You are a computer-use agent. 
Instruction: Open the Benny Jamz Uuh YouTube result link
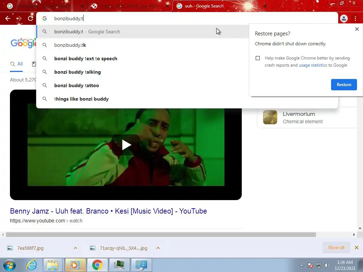pos(108,211)
